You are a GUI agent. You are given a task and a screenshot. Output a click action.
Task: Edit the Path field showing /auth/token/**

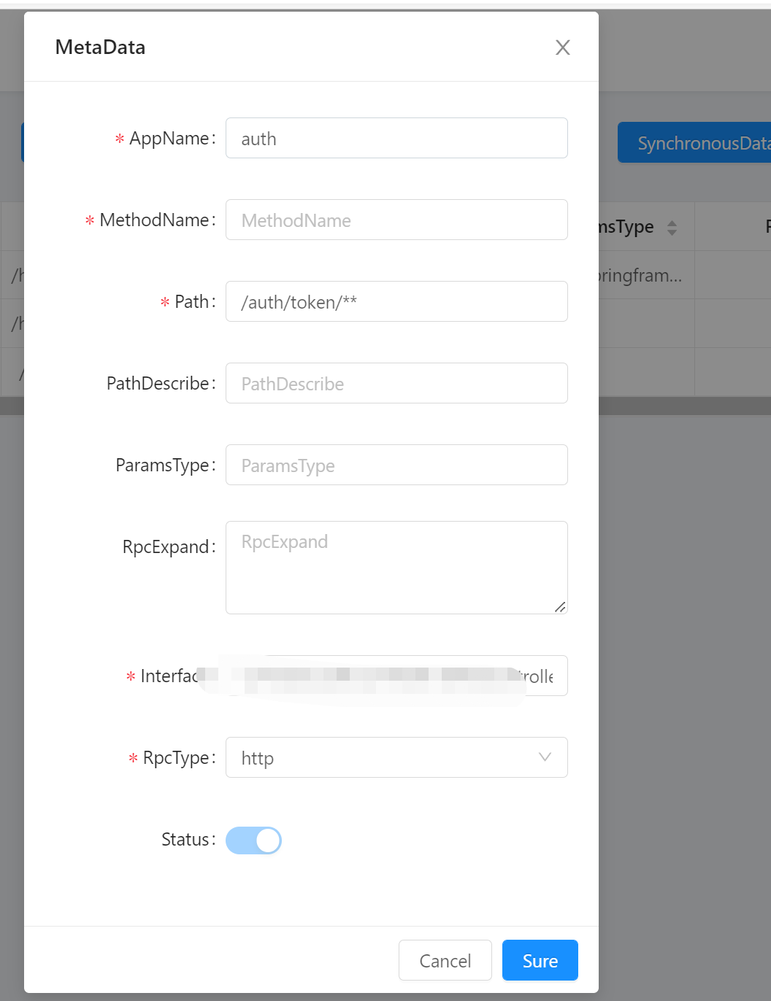[x=396, y=301]
